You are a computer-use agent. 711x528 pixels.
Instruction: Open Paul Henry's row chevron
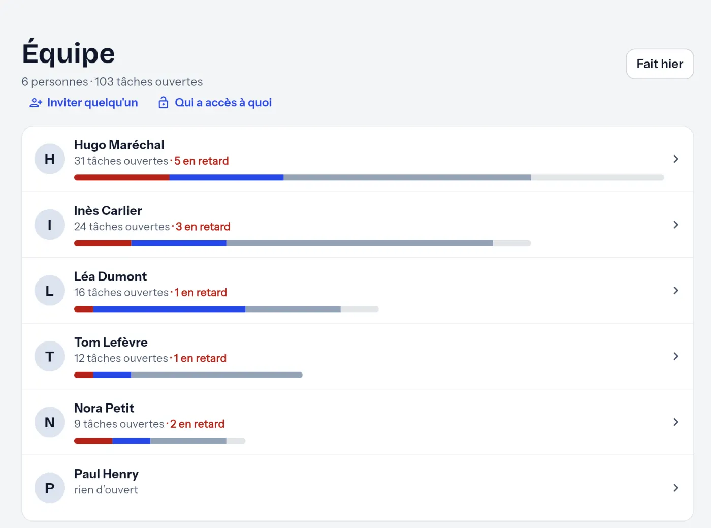tap(675, 488)
